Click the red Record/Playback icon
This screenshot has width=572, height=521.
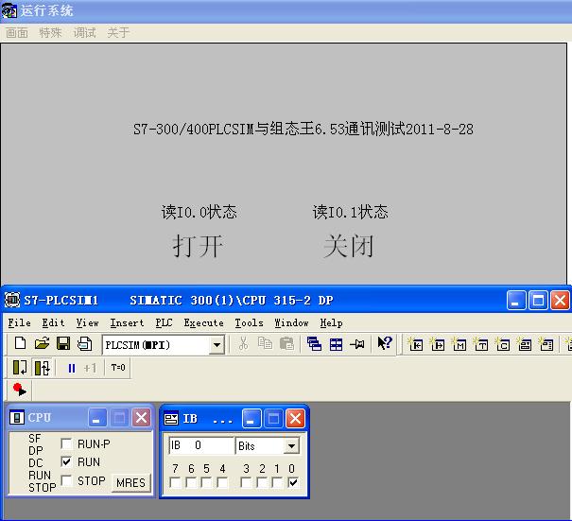click(x=19, y=390)
